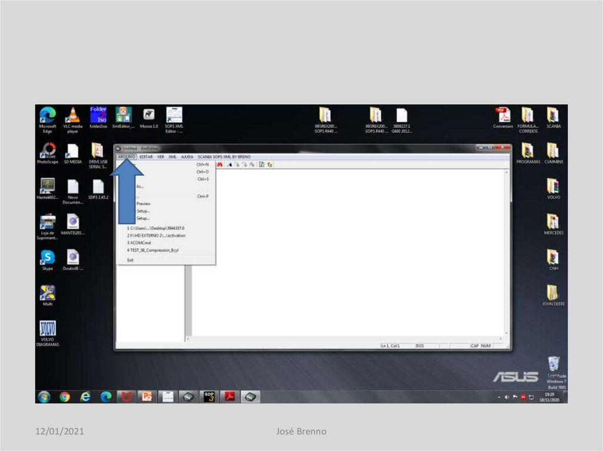The height and width of the screenshot is (451, 603).
Task: Open the Recycle Bin on the desktop
Action: click(554, 366)
